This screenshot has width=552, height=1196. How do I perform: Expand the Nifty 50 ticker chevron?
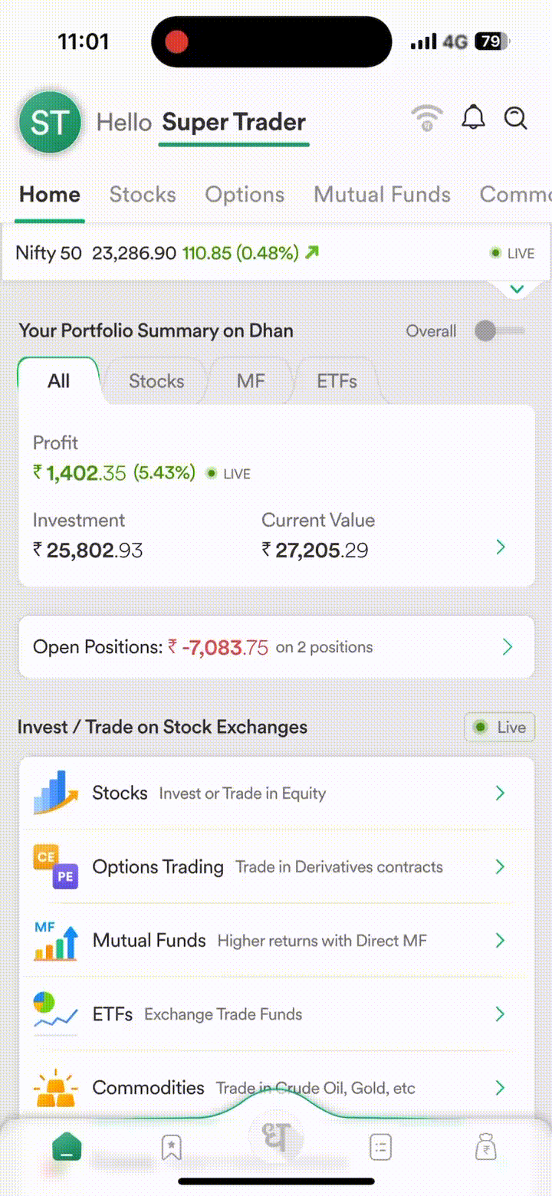[517, 290]
